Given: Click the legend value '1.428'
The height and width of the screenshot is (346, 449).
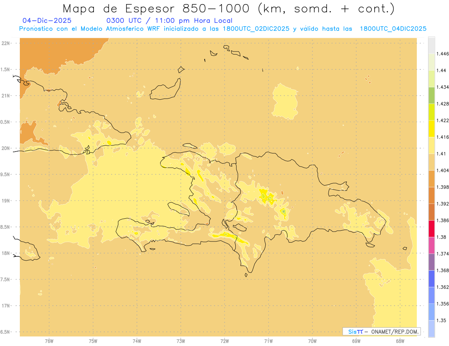Looking at the screenshot, I should [442, 104].
